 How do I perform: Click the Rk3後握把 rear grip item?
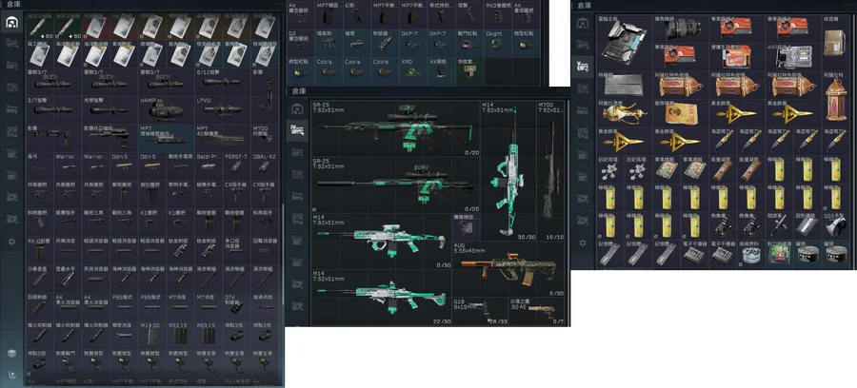tap(498, 15)
